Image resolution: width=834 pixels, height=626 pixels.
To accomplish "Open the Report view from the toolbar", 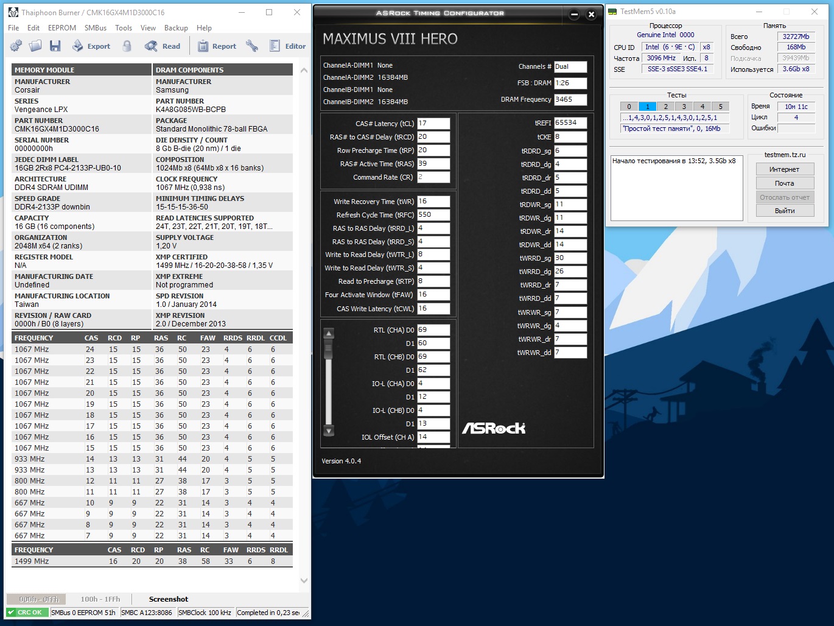I will coord(216,46).
